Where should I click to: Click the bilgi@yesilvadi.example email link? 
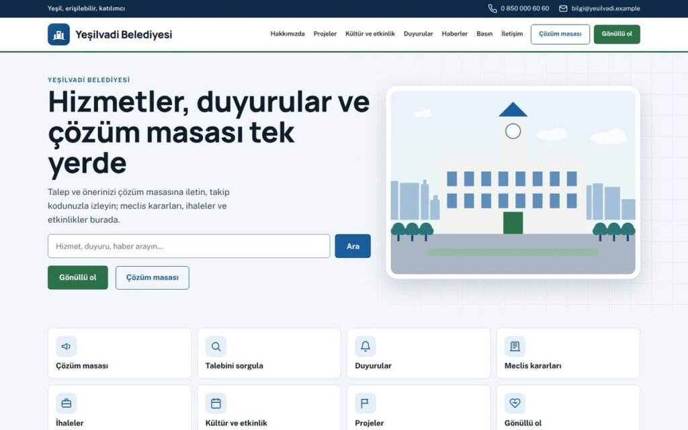pyautogui.click(x=605, y=8)
